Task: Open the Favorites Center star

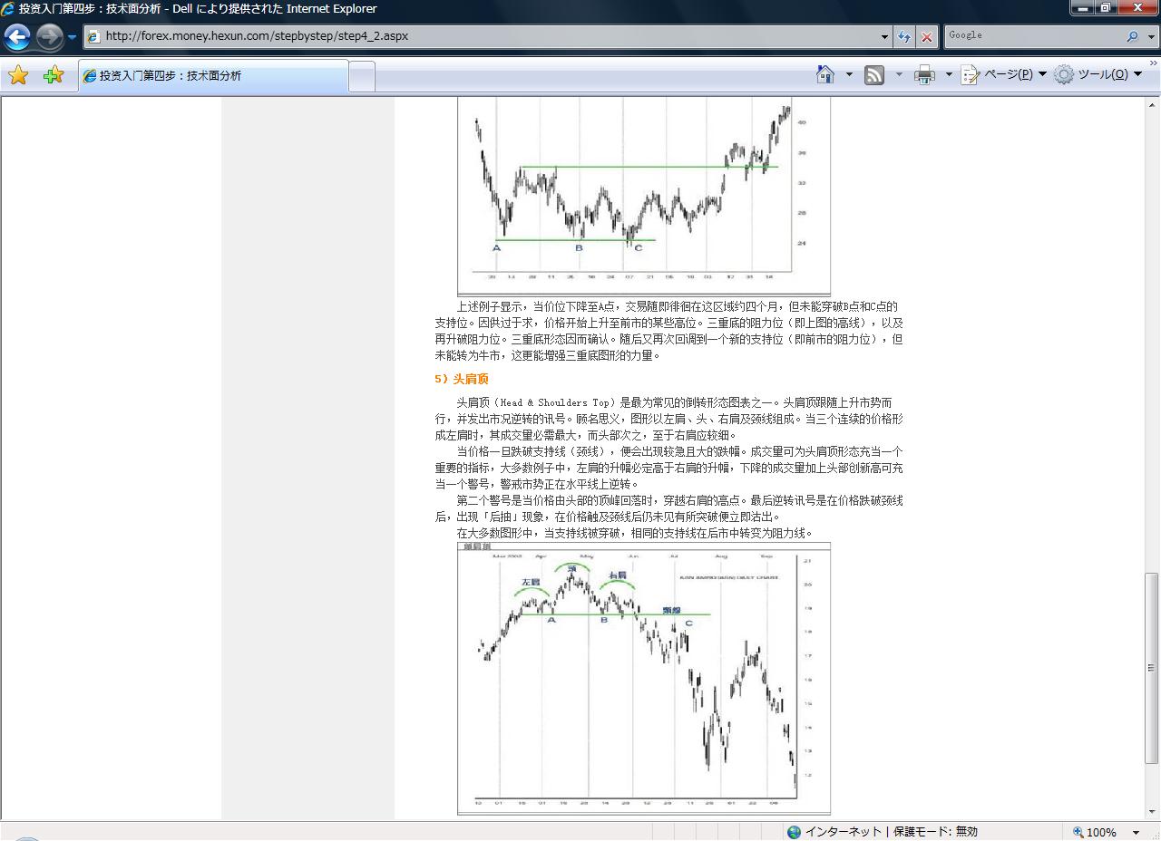Action: (18, 75)
